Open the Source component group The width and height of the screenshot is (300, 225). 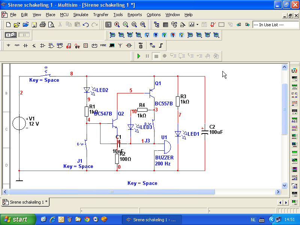(x=8, y=46)
